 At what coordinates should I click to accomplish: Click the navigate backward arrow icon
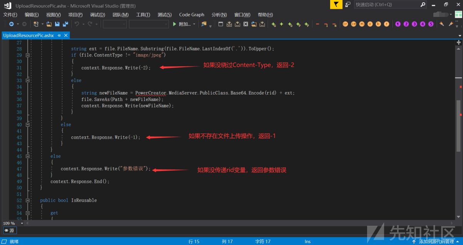coord(11,24)
